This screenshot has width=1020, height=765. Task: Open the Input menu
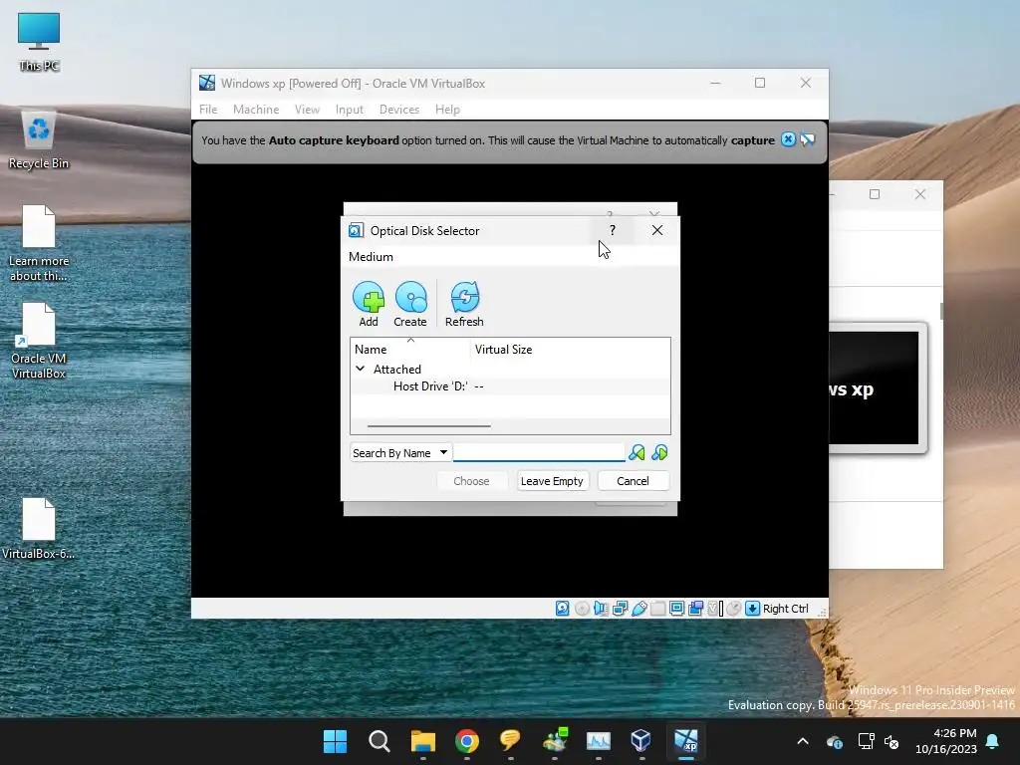[350, 110]
